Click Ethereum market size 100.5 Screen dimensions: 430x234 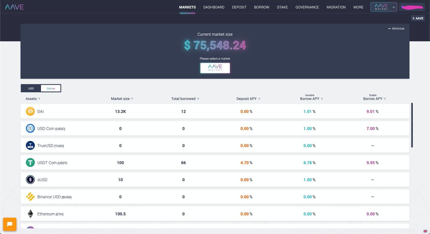point(120,214)
